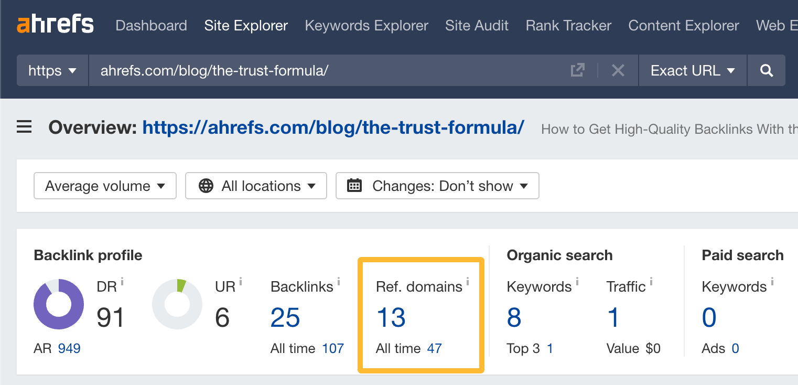
Task: Open the https protocol dropdown
Action: tap(52, 70)
